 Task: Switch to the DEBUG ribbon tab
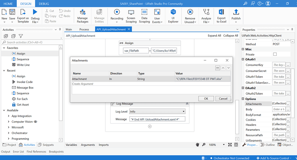[x=44, y=4]
